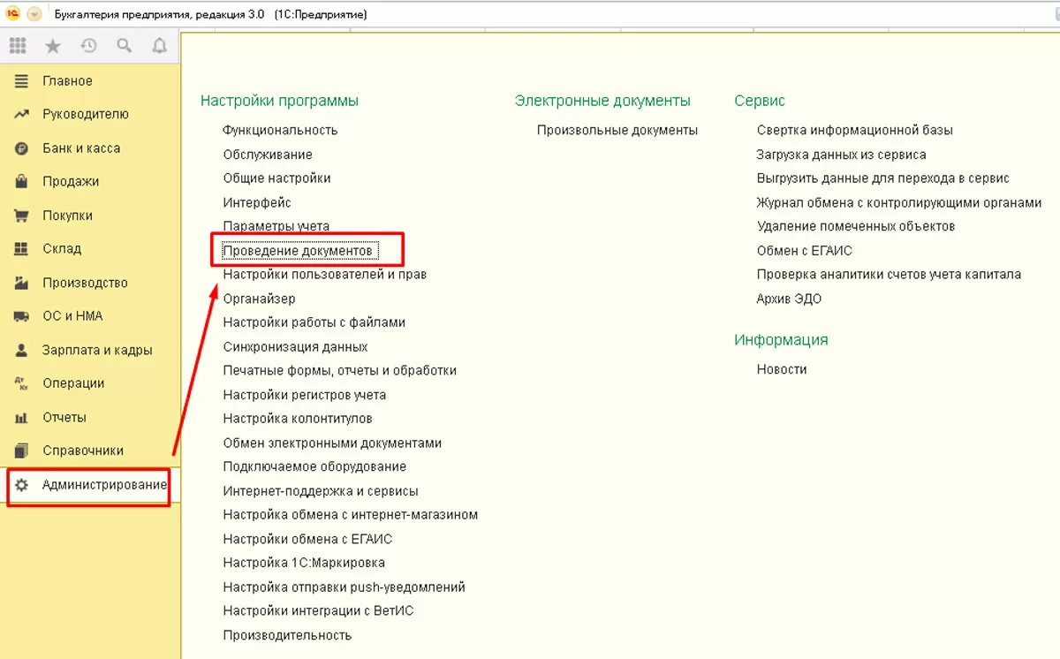Open the search magnifier icon
1060x659 pixels.
[125, 46]
